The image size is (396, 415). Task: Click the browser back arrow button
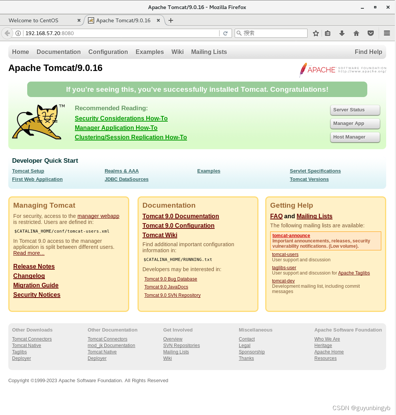pyautogui.click(x=7, y=33)
